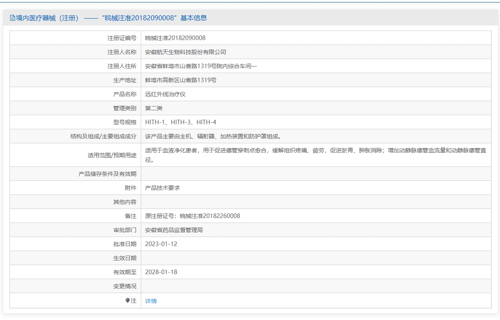Click the header title 境内医疗器械（注册）基本信息
500x320 pixels.
111,18
